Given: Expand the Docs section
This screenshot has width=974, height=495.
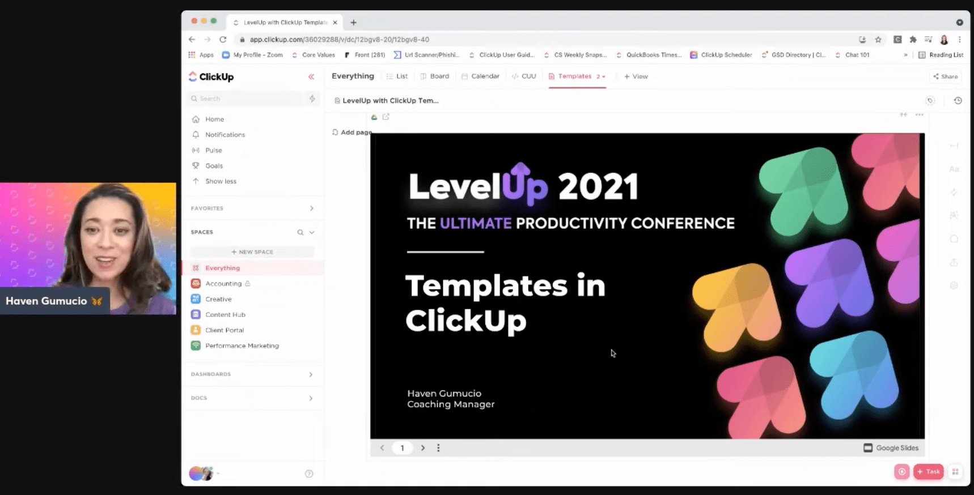Looking at the screenshot, I should coord(311,398).
